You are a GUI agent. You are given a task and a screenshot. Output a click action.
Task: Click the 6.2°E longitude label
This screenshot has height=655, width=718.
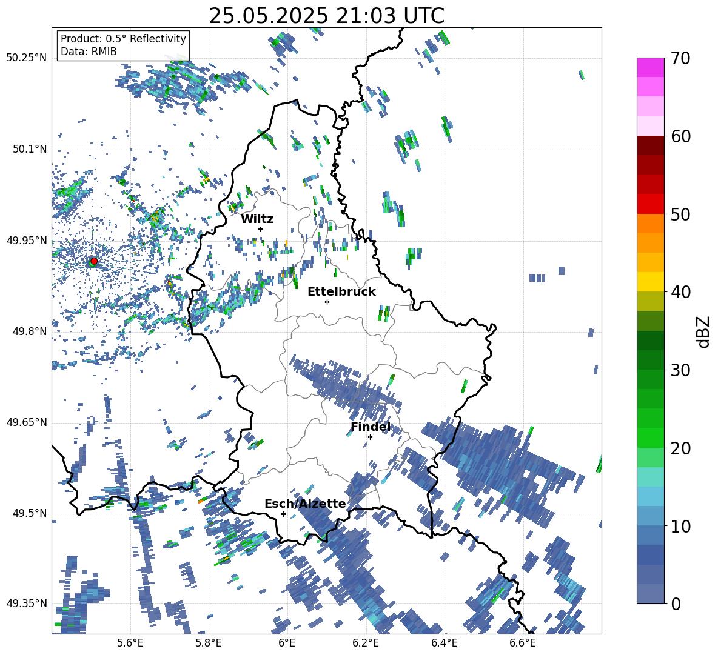[x=366, y=643]
